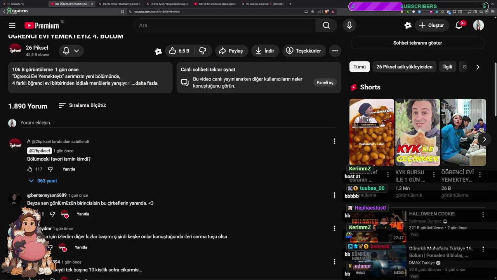Click the Paneli aç button
Screen dimensions: 497x280
click(325, 82)
